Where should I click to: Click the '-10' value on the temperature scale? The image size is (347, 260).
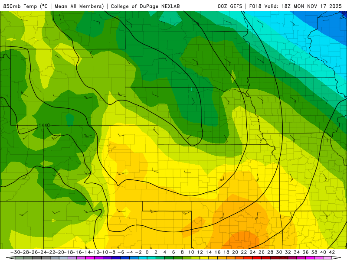pos(103,252)
